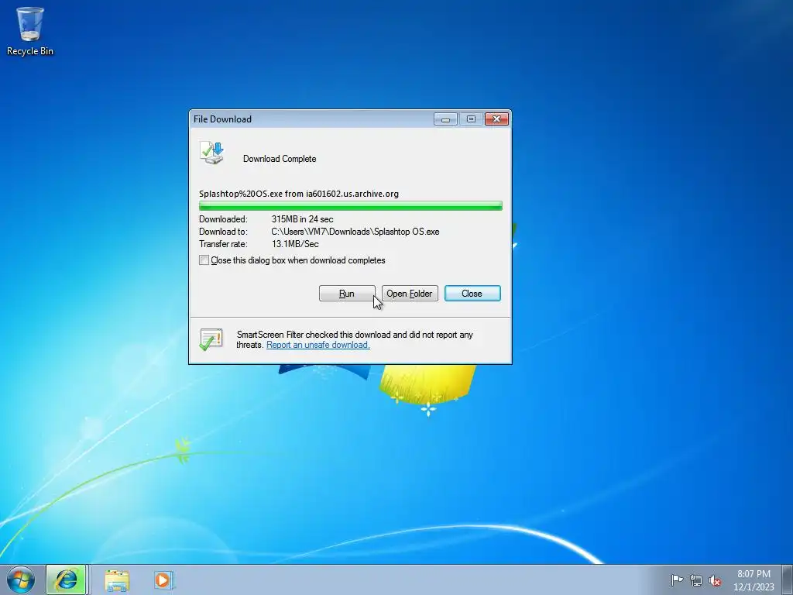793x595 pixels.
Task: Click the muted volume tray icon
Action: 715,580
